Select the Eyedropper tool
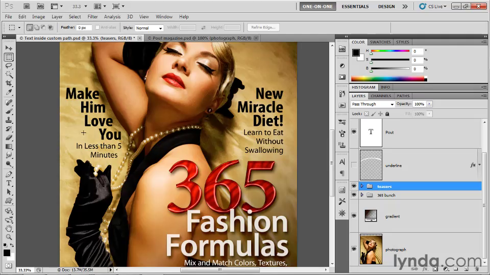 (9, 93)
